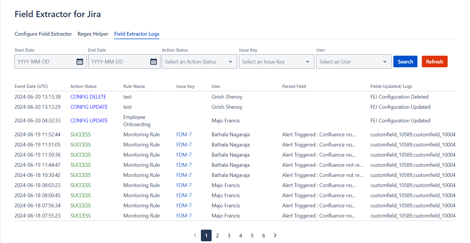Click parsed field text in 10:30:42 row
The height and width of the screenshot is (243, 470).
323,175
